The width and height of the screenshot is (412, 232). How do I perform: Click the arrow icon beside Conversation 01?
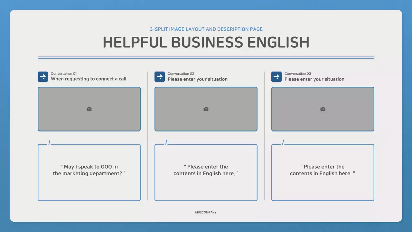tap(43, 77)
